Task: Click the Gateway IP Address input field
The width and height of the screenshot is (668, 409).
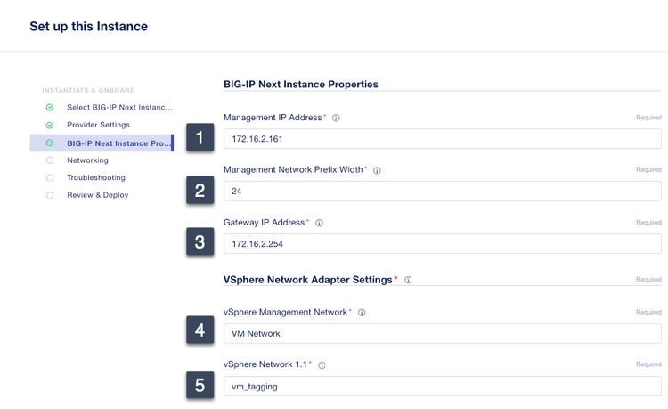Action: coord(442,243)
